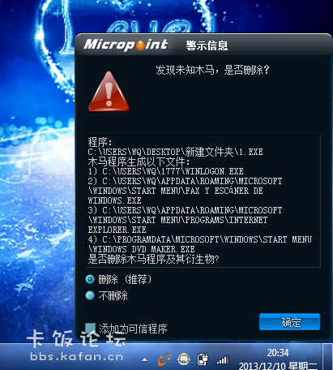Viewport: 333px width, 370px height.
Task: Enable the 添加为可信程序 checkbox
Action: [x=91, y=329]
